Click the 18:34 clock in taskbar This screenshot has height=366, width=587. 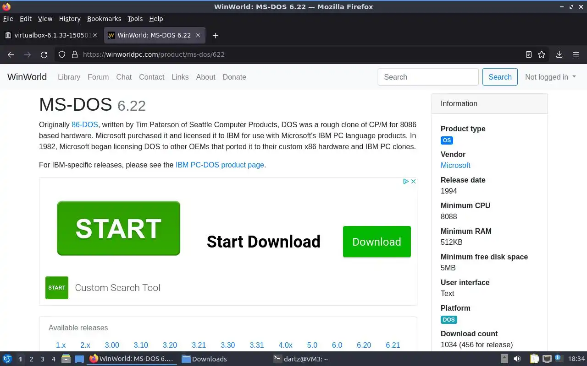coord(576,359)
